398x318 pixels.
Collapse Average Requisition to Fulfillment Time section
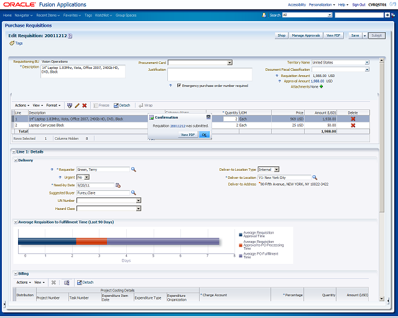16,222
